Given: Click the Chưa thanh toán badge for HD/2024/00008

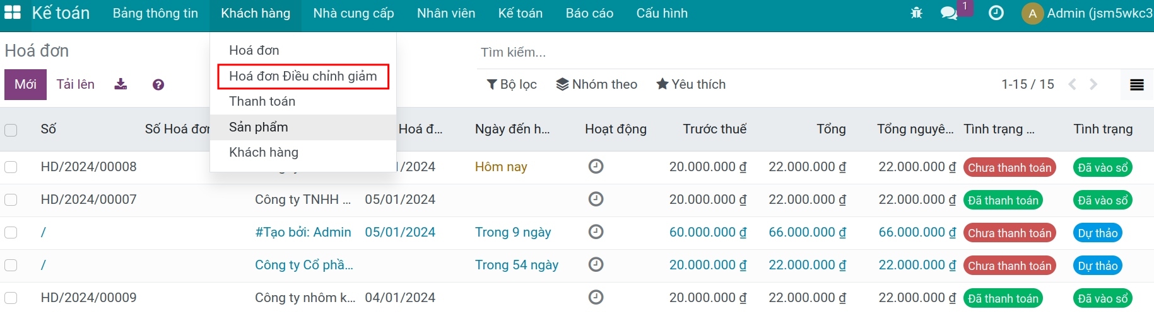Looking at the screenshot, I should coord(1010,167).
